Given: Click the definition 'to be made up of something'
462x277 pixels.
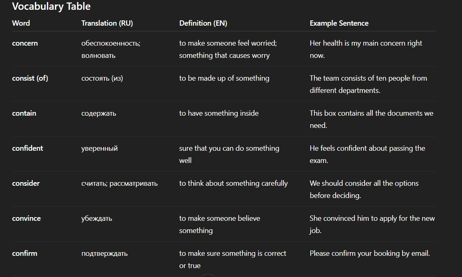Looking at the screenshot, I should point(224,78).
